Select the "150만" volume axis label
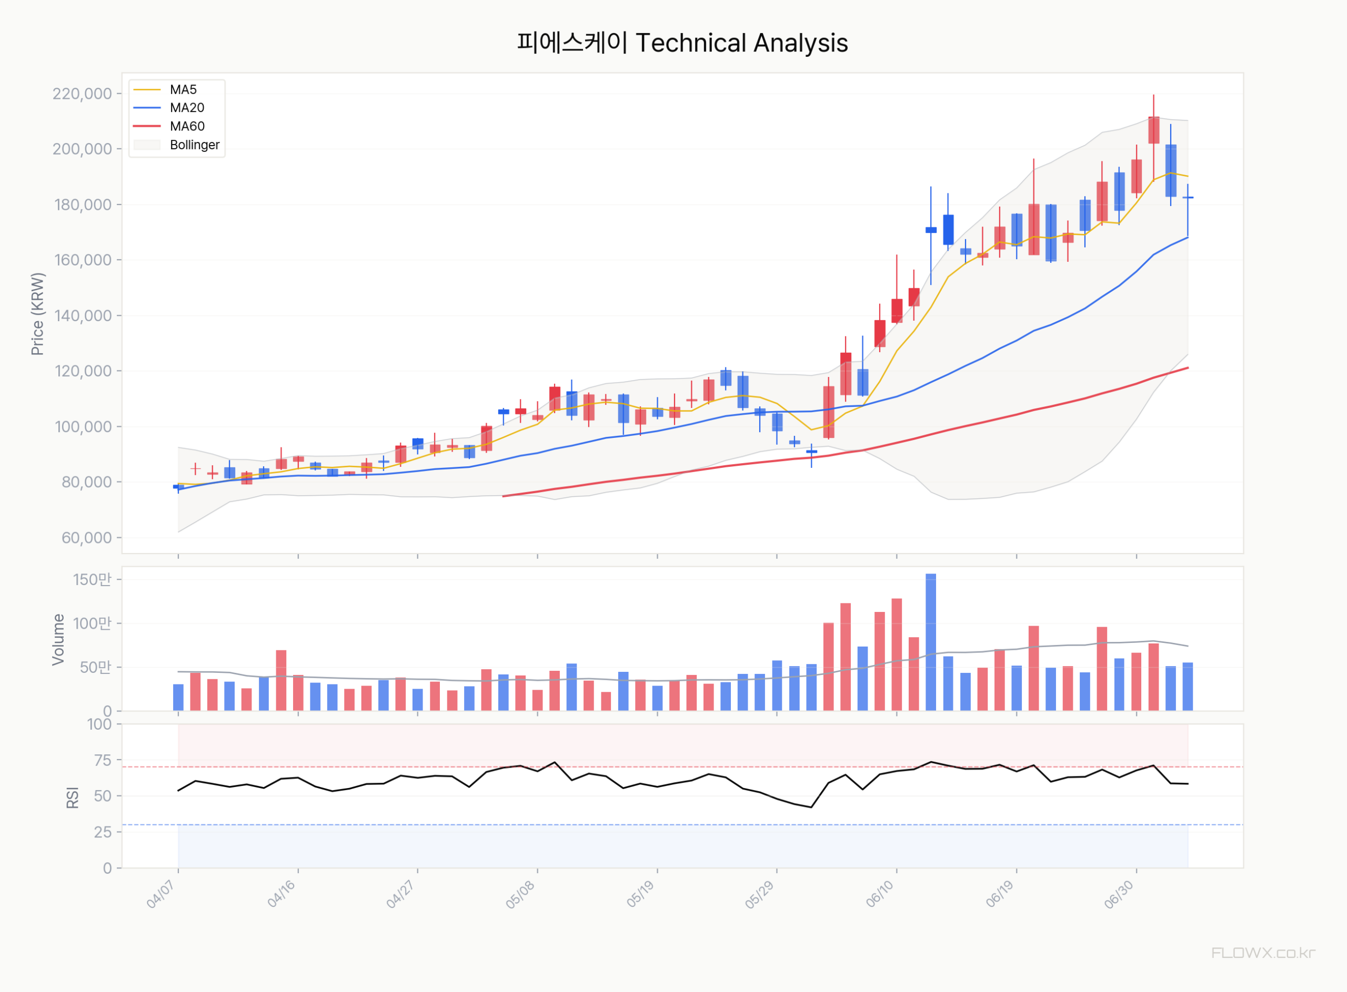 (x=93, y=580)
